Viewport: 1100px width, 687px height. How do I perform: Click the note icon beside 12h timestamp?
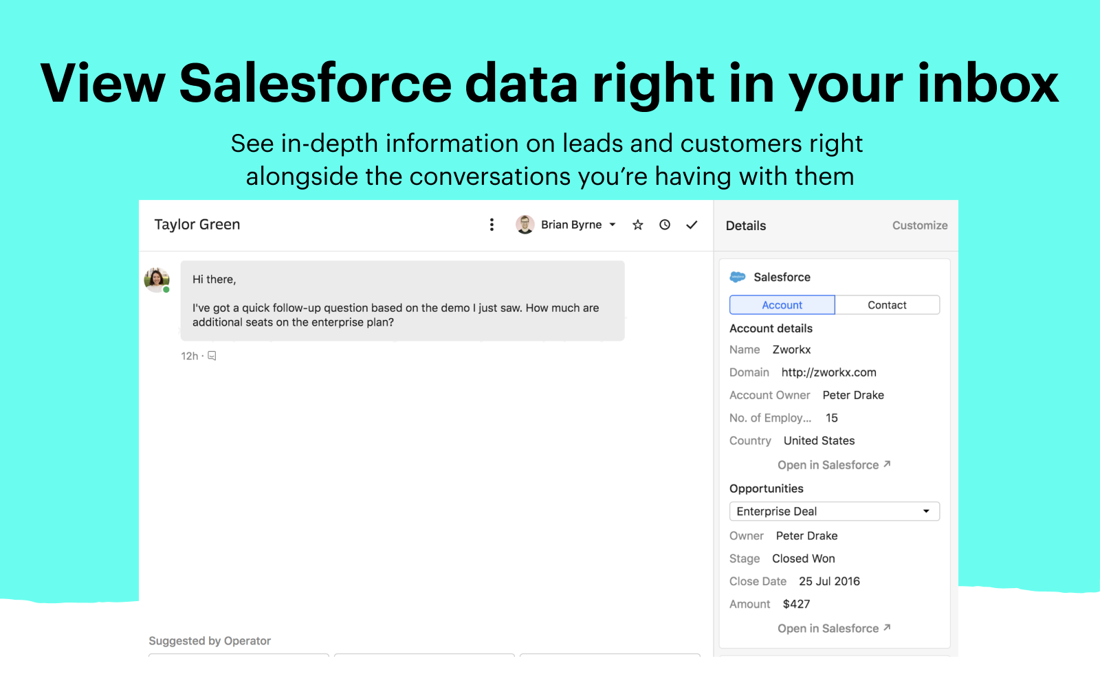212,356
